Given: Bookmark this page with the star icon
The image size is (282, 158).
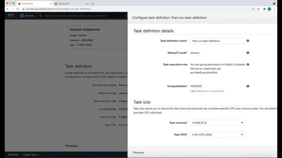Looking at the screenshot, I should (x=258, y=9).
